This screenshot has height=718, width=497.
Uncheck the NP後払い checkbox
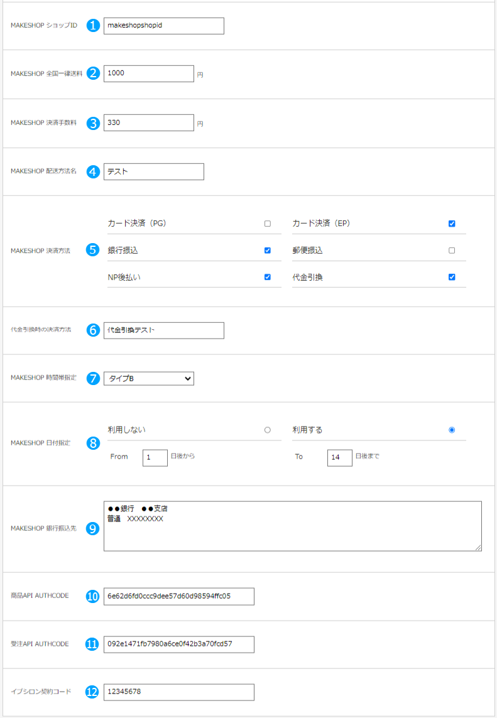pos(268,277)
